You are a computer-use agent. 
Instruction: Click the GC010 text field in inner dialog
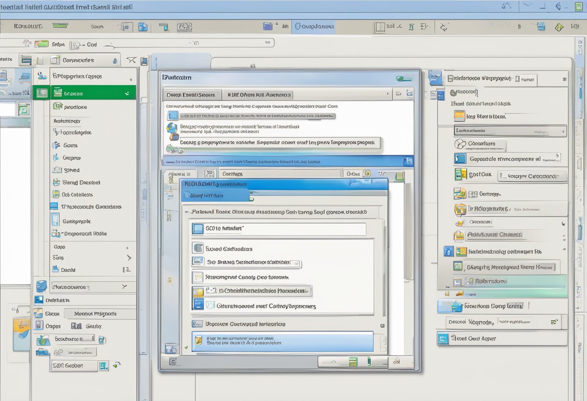(279, 229)
